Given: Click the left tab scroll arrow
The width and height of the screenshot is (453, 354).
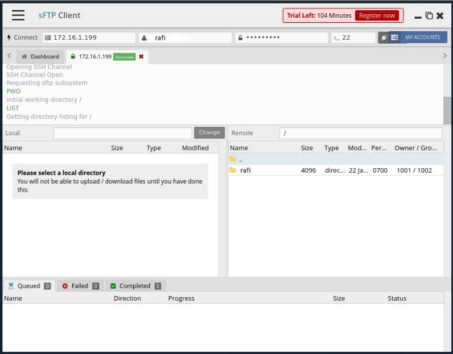Looking at the screenshot, I should tap(9, 56).
